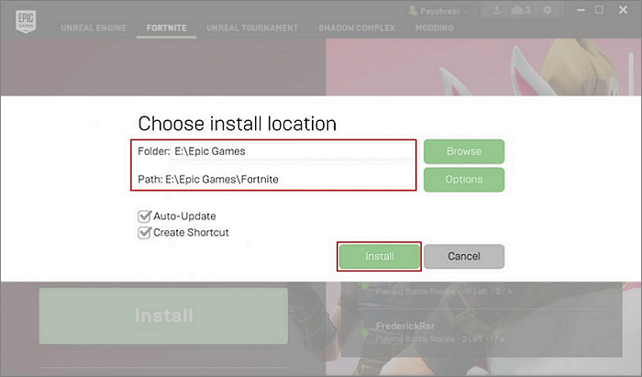The width and height of the screenshot is (642, 377).
Task: Confirm with the dialog Install button
Action: (x=379, y=256)
